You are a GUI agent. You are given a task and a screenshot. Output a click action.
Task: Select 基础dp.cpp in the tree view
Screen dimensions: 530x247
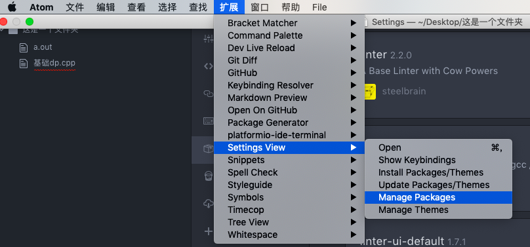tap(54, 63)
